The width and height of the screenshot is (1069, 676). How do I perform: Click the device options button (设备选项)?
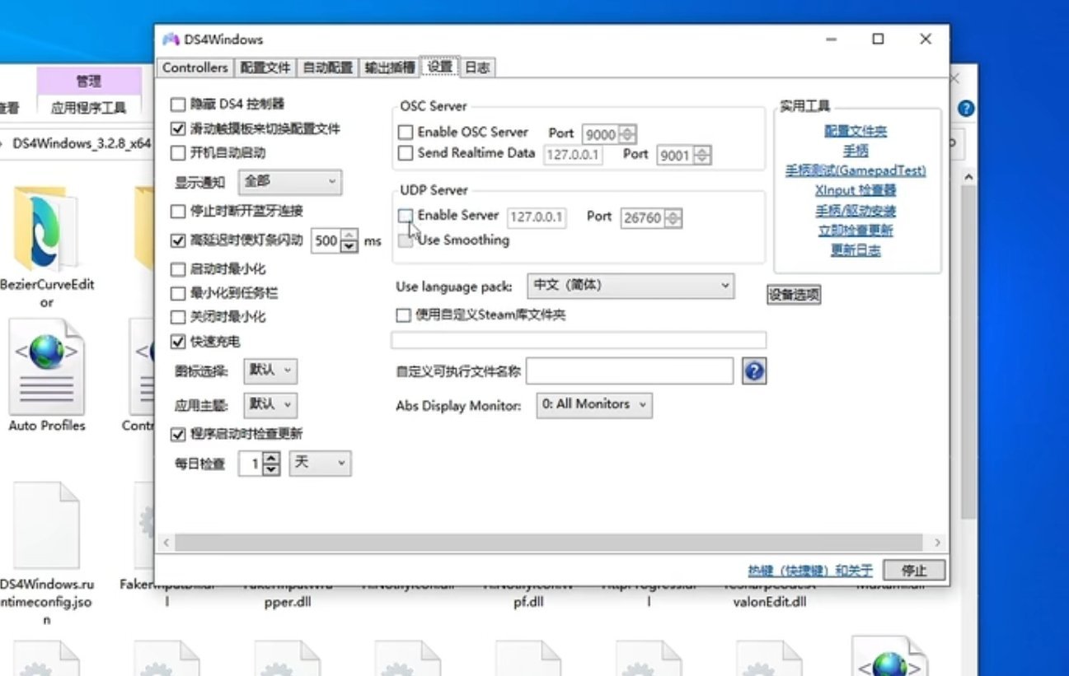794,295
